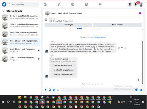Click the voice clip microphone icon
Screen dimensions: 147x109
coord(46,90)
